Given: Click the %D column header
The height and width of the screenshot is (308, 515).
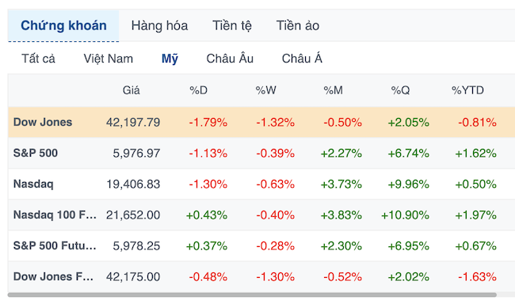Looking at the screenshot, I should [x=198, y=90].
